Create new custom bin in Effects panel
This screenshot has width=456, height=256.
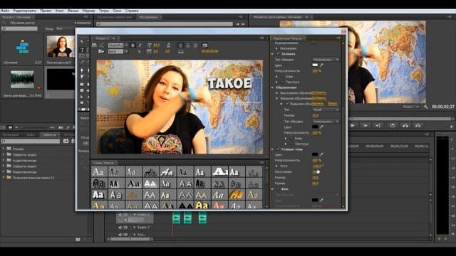pos(78,240)
